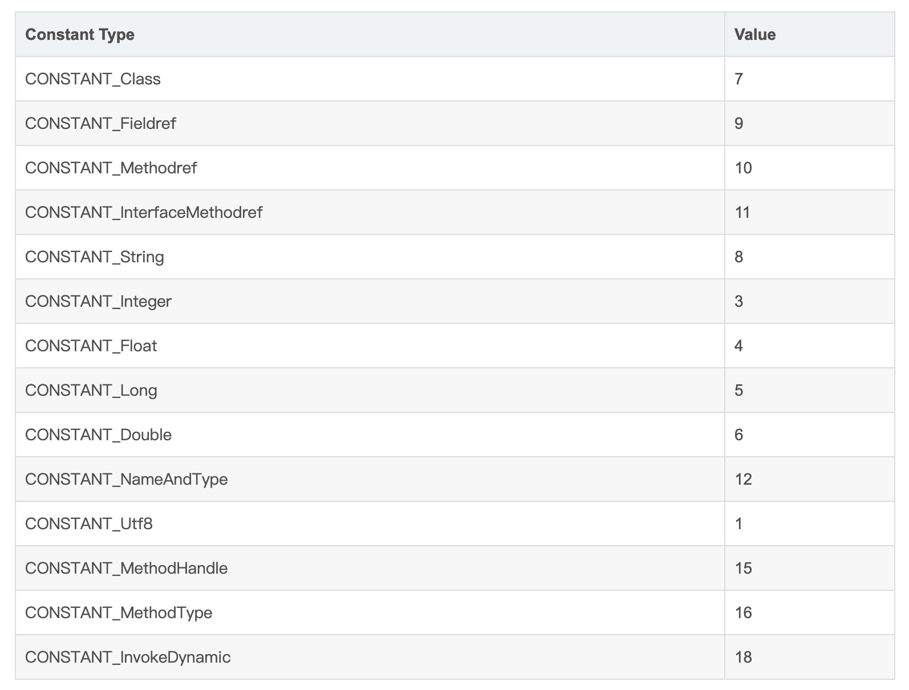Screen dimensions: 909x690
Task: Select the CONSTANT_Class cell
Action: [x=93, y=79]
